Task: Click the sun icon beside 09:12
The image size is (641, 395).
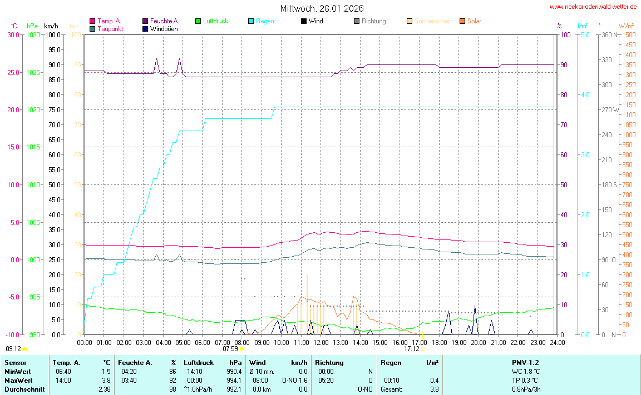Action: tap(24, 349)
